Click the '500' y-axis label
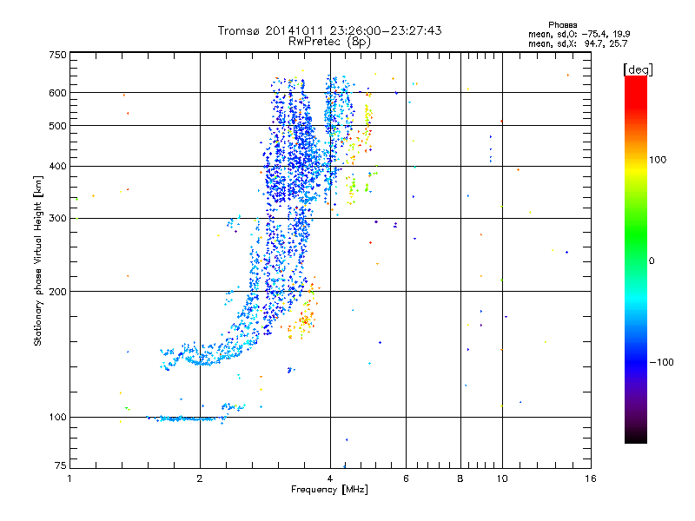Image resolution: width=695 pixels, height=521 pixels. click(58, 126)
